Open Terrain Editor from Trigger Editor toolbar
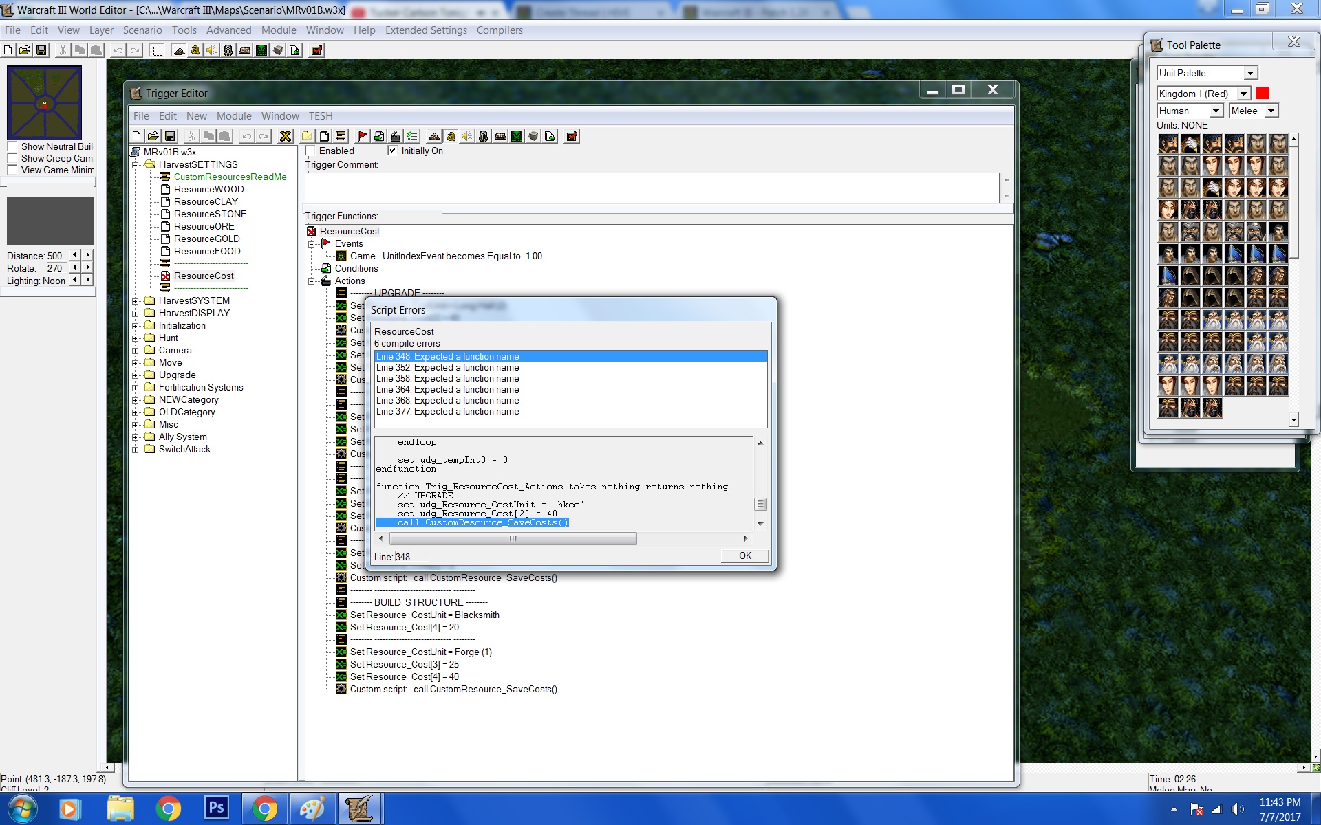1321x825 pixels. [434, 136]
